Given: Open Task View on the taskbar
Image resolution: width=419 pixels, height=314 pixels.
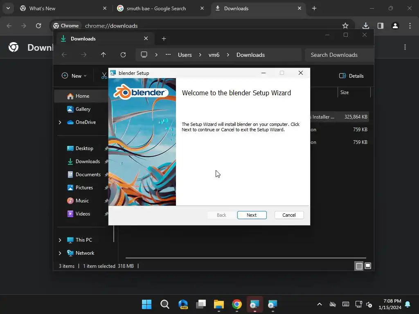Looking at the screenshot, I should coord(200,304).
